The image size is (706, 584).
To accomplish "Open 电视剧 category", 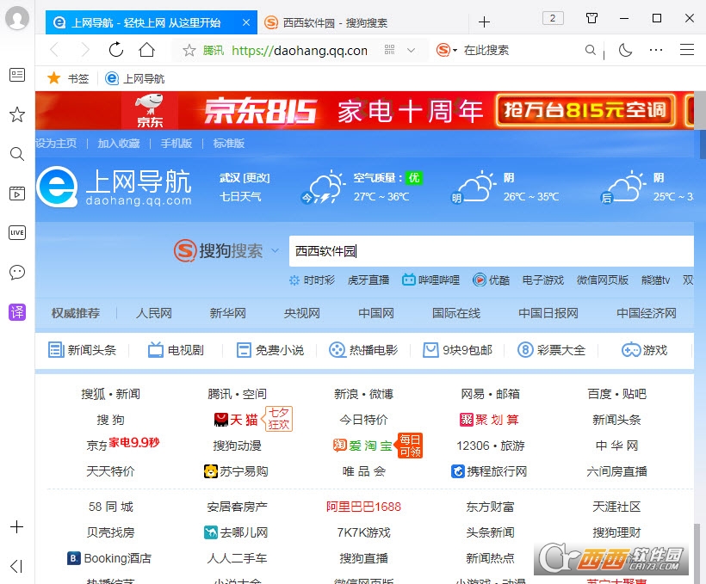I will 176,349.
